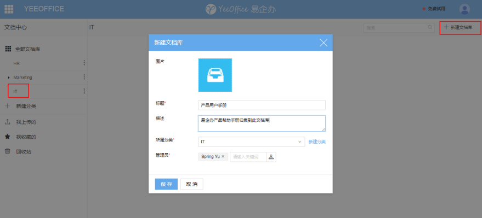Open more options for HR category
This screenshot has height=218, width=482.
point(84,63)
